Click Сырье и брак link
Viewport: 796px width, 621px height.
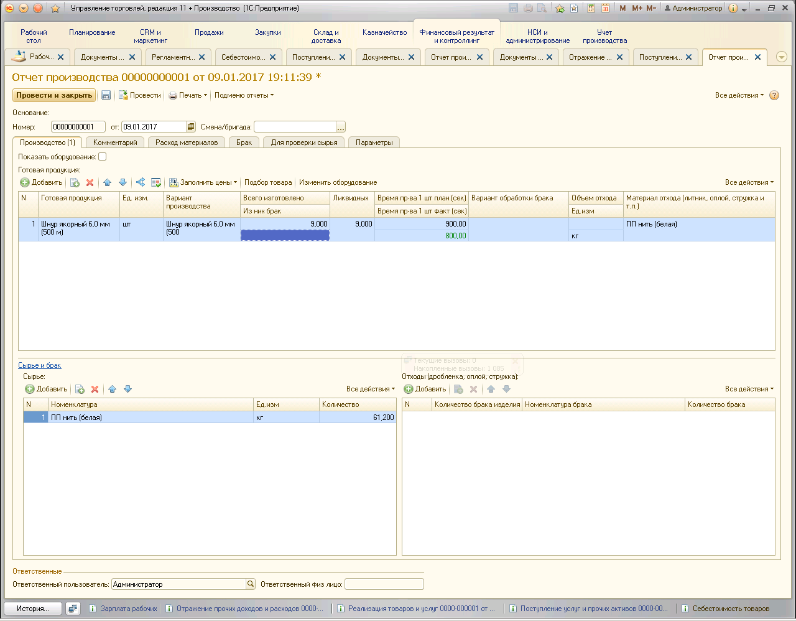coord(40,365)
